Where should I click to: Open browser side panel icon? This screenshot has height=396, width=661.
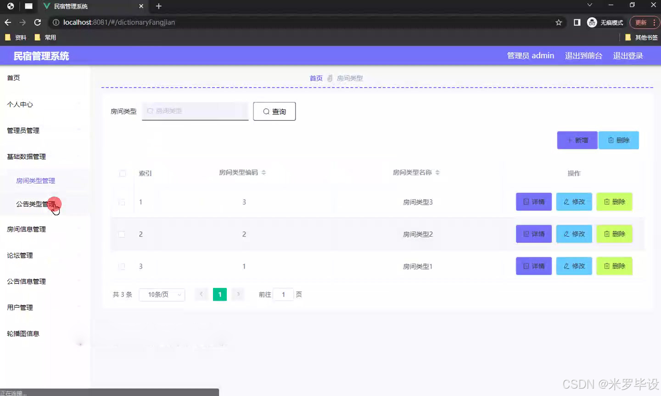(x=577, y=22)
